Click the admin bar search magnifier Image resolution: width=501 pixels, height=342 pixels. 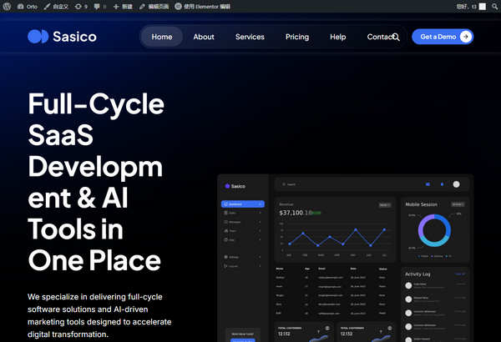494,7
